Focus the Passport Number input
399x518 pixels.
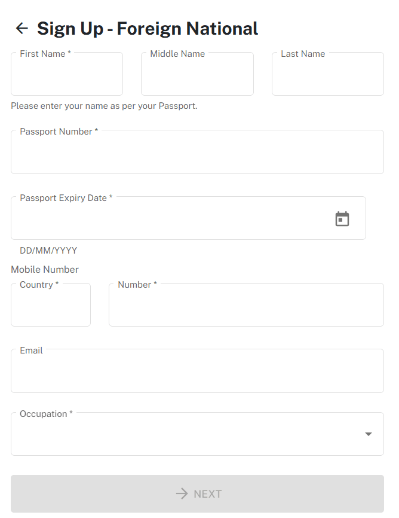[x=197, y=151]
